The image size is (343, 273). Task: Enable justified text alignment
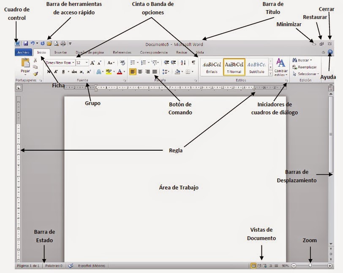coord(155,72)
